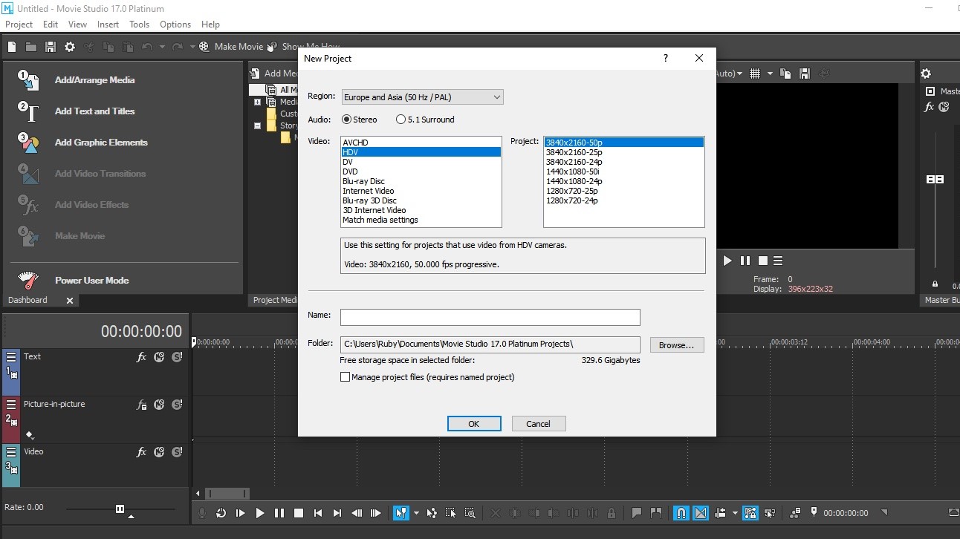The width and height of the screenshot is (960, 539).
Task: Open project properties gear icon in toolbar
Action: [x=70, y=47]
